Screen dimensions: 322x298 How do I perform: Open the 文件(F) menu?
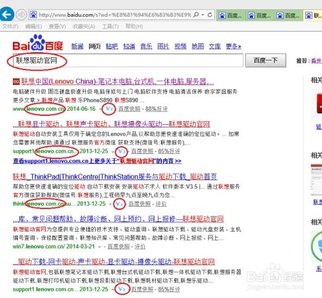(10, 26)
